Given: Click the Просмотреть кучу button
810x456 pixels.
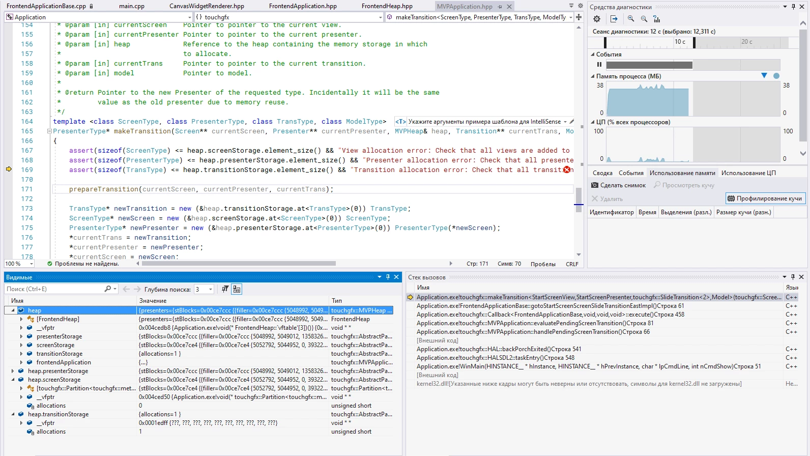Looking at the screenshot, I should click(684, 185).
